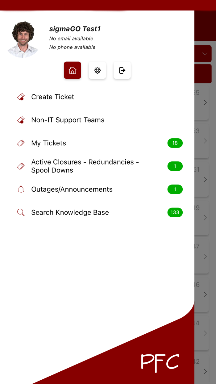216x384 pixels.
Task: Select Non-IT Support Teams menu entry
Action: click(x=68, y=120)
